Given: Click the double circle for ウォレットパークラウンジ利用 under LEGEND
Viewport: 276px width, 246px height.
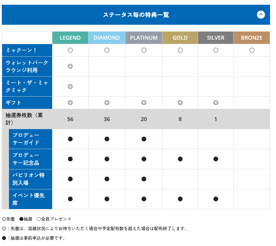Looking at the screenshot, I should [x=70, y=66].
